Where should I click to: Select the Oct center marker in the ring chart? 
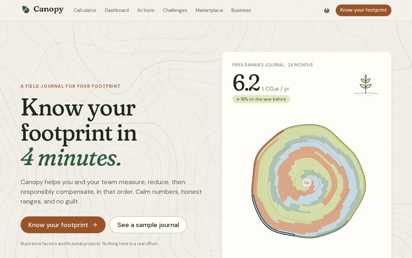[306, 183]
